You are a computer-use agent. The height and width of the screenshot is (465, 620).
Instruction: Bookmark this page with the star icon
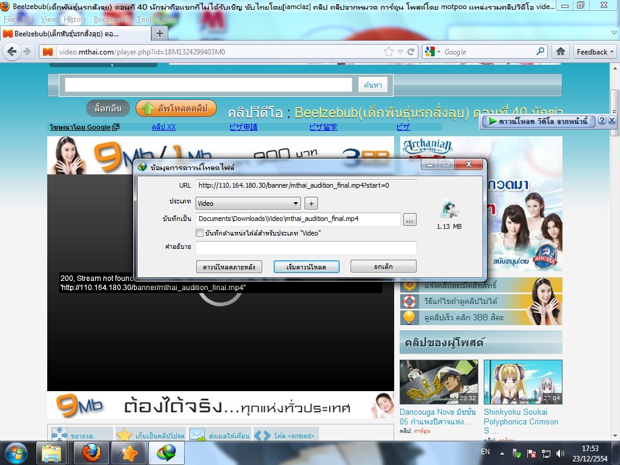pos(389,52)
